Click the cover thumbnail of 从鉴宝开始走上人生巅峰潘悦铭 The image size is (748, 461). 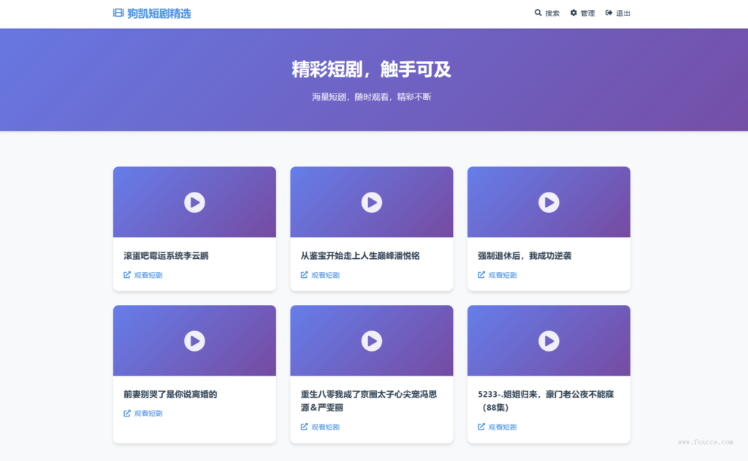pos(371,203)
